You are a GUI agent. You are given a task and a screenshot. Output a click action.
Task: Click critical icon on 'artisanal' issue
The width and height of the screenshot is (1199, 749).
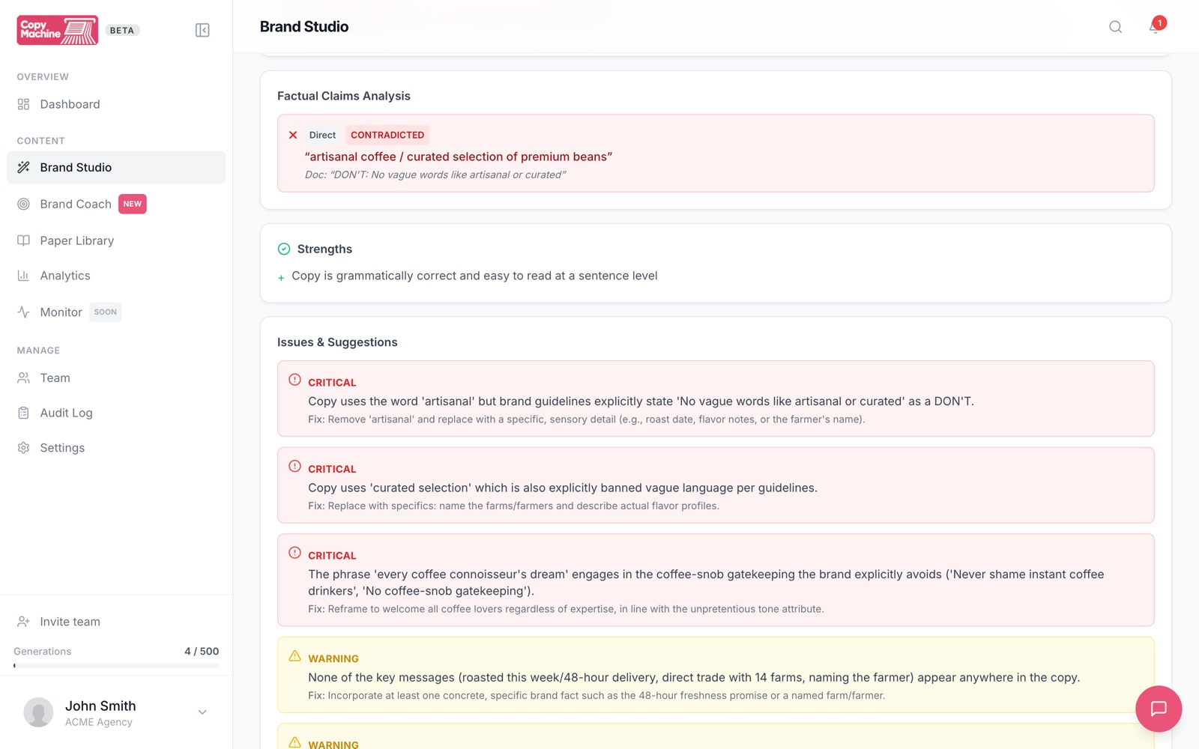295,380
